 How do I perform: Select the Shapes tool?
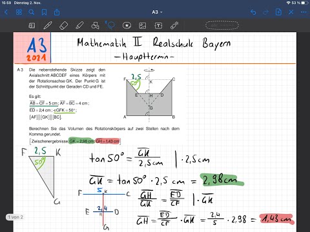tap(95, 26)
